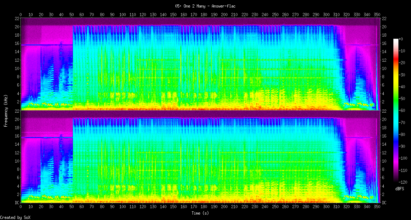This screenshot has width=411, height=220.
Task: Select the 100 second mark on the top time axis
Action: tap(123, 15)
